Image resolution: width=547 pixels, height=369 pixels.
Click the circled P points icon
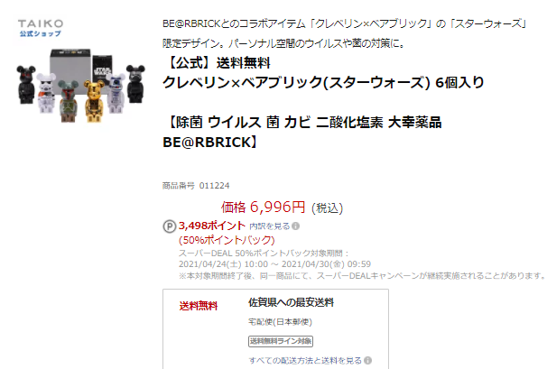pos(169,226)
